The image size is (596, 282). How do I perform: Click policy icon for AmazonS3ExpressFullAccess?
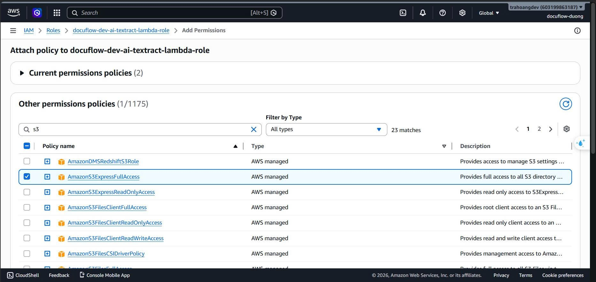[61, 177]
